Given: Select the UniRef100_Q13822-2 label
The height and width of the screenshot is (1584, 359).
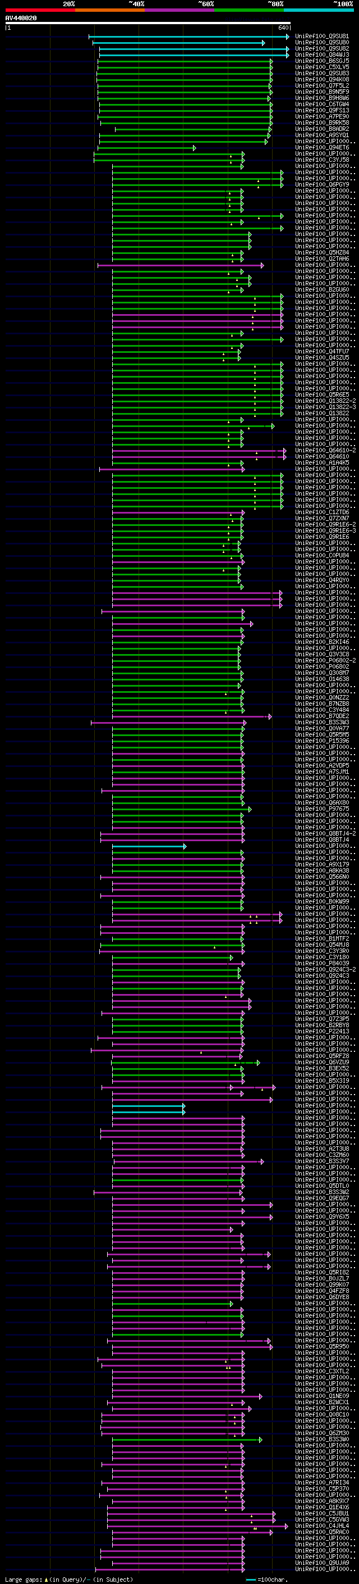Looking at the screenshot, I should tap(325, 401).
